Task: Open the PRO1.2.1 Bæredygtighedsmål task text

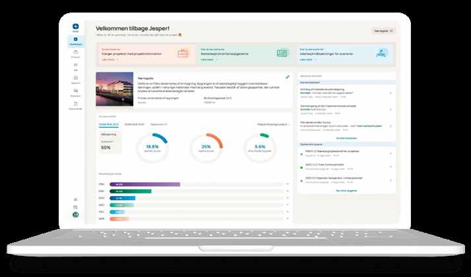Action: pos(332,151)
